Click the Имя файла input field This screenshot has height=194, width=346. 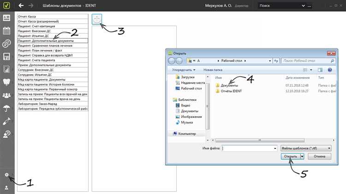(x=248, y=148)
